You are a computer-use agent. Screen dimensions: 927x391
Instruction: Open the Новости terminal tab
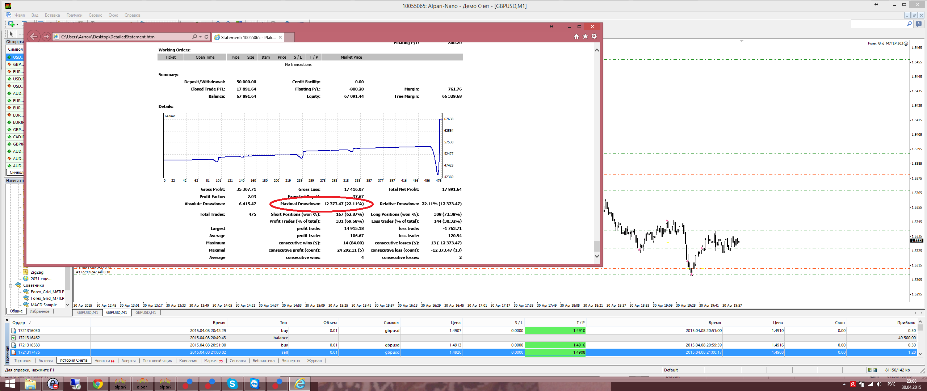[104, 361]
